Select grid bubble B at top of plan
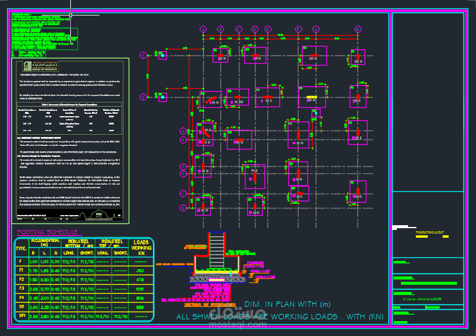476x336 pixels. coord(220,29)
